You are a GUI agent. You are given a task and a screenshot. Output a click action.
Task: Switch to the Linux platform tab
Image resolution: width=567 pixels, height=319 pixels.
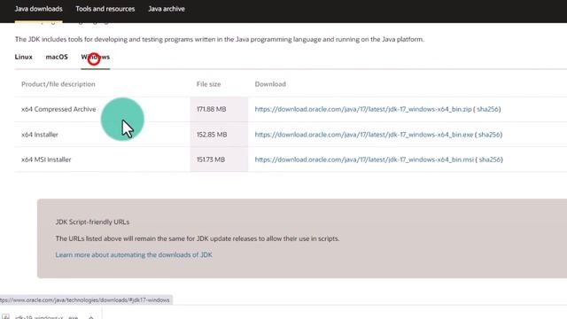[x=24, y=57]
